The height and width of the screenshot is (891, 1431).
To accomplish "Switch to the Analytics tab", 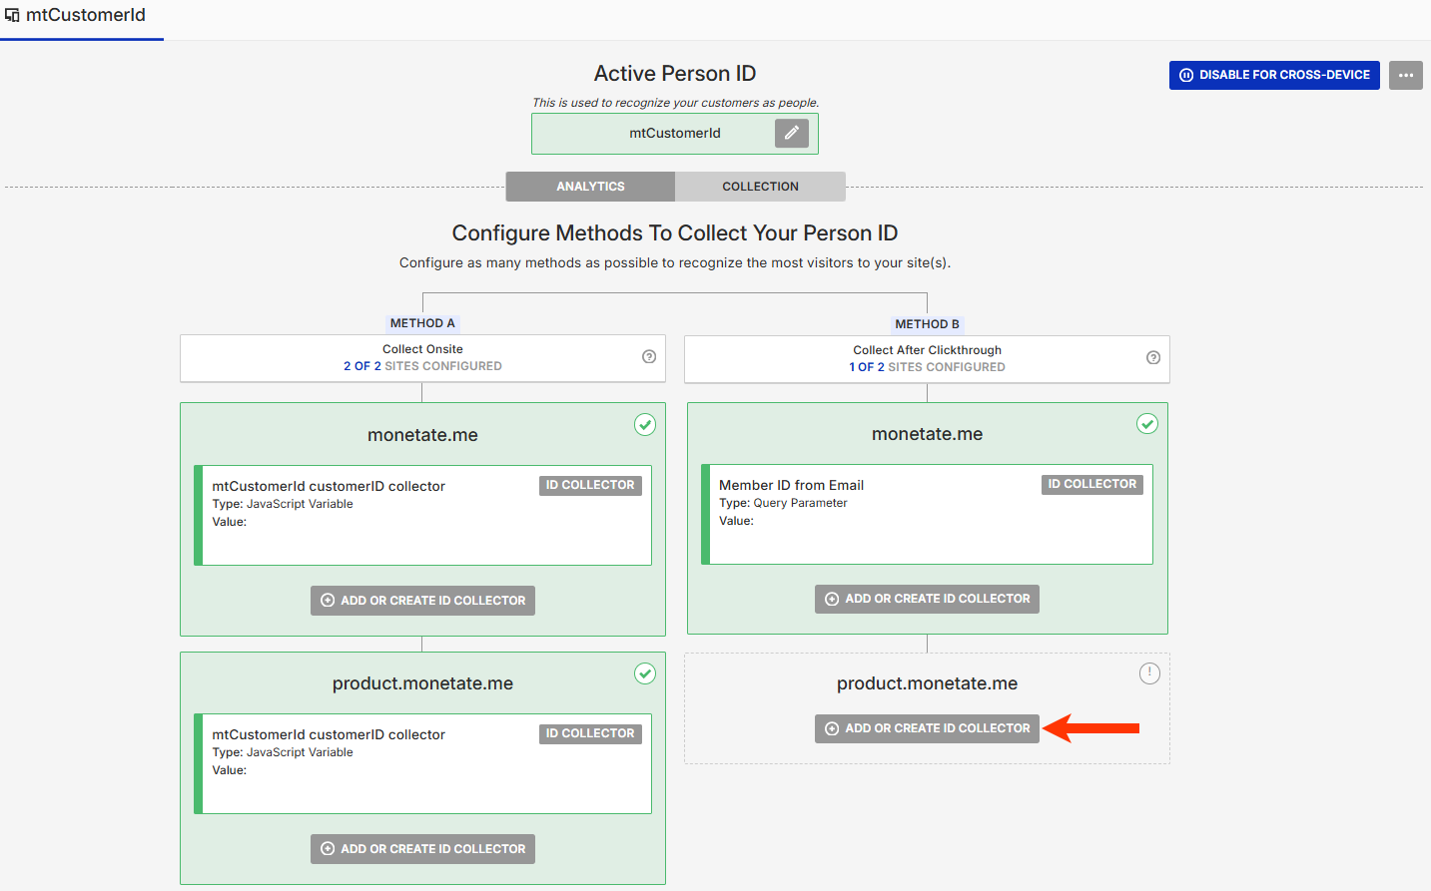I will pos(590,187).
